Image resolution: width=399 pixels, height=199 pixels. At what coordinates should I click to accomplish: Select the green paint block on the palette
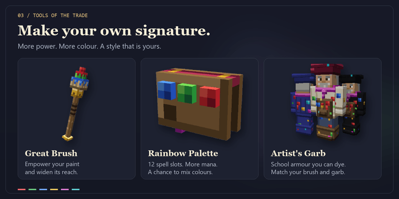click(x=187, y=93)
